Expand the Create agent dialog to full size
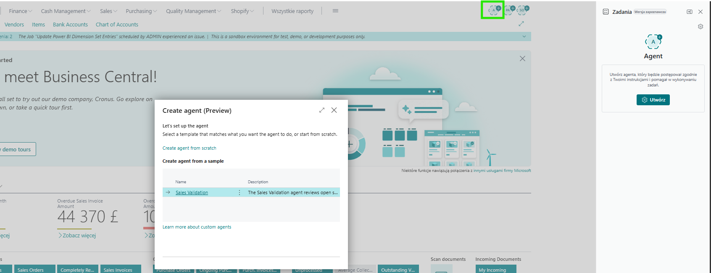This screenshot has height=273, width=711. pos(322,110)
